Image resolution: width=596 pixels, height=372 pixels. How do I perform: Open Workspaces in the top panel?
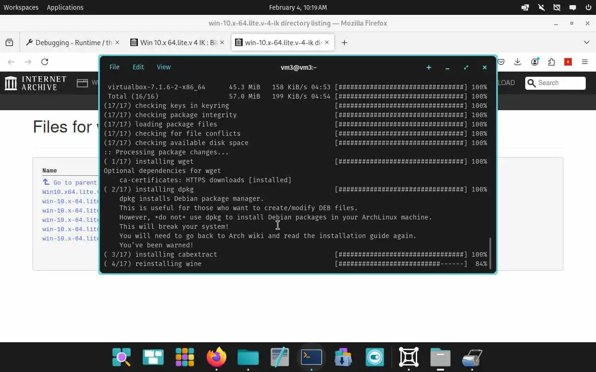point(21,7)
